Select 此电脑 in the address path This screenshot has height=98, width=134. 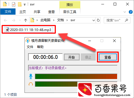(45, 20)
